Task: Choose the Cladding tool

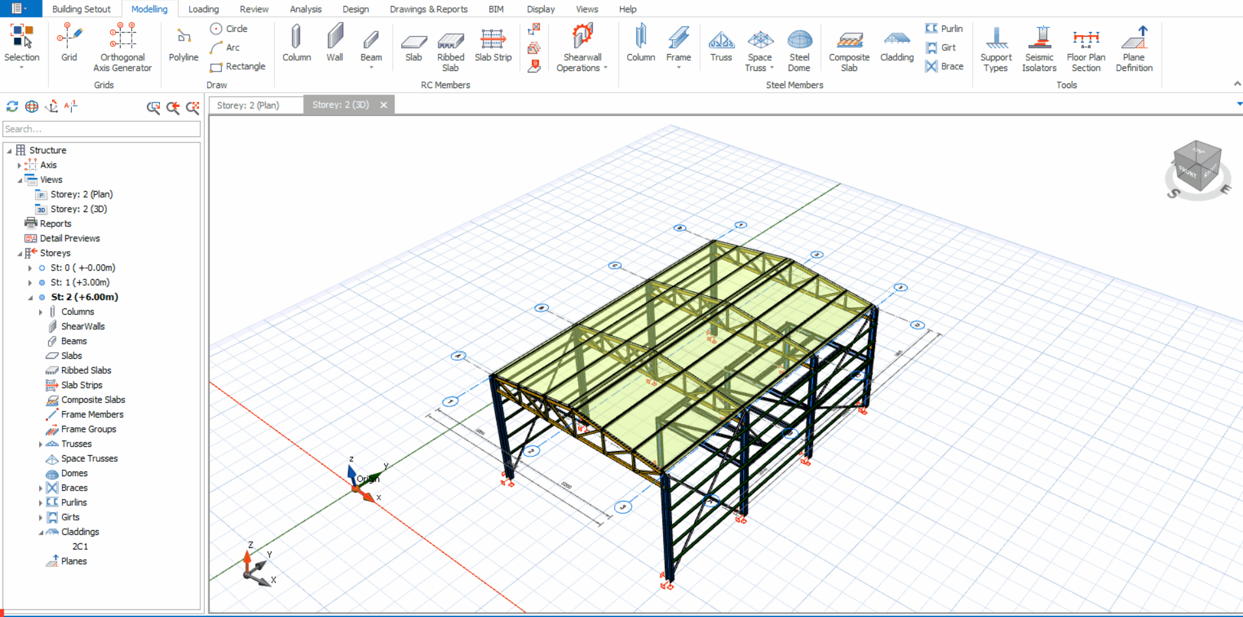Action: [897, 46]
